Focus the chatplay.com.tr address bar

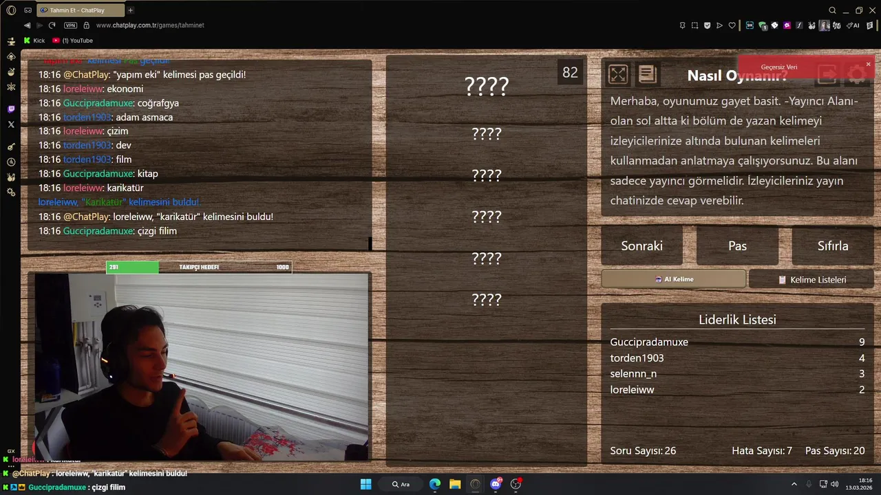click(150, 25)
